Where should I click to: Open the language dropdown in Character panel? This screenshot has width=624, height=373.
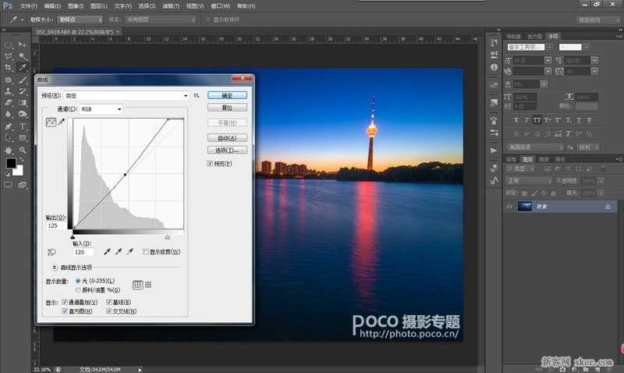(x=535, y=147)
